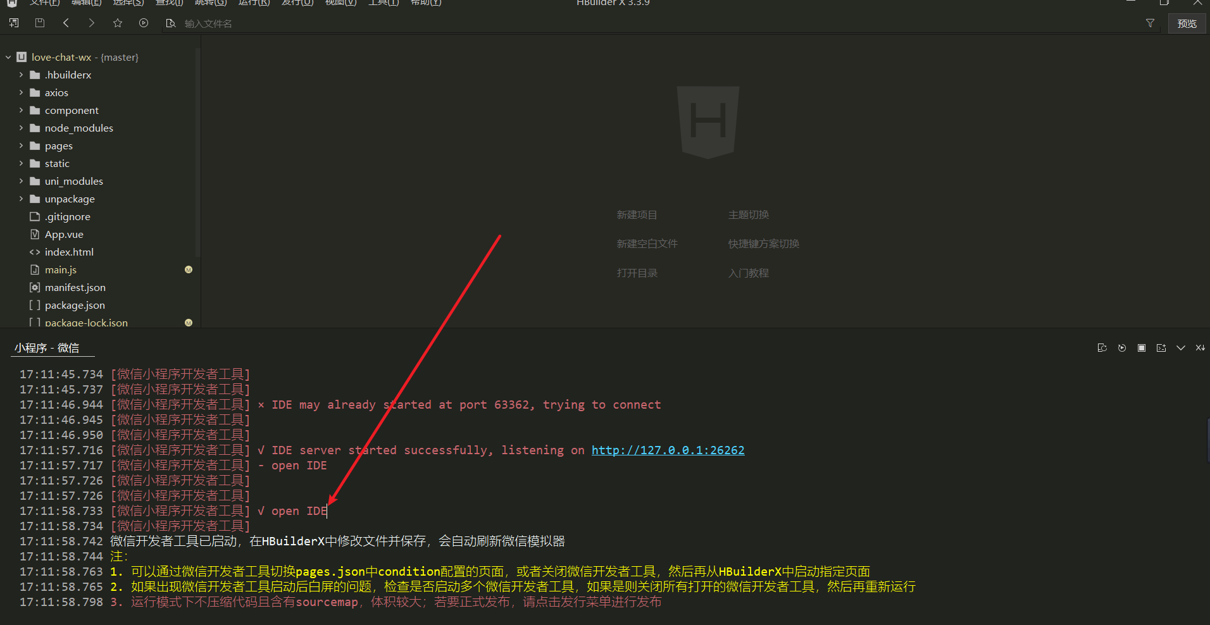Go back with the left arrow icon
1210x625 pixels.
coord(66,23)
